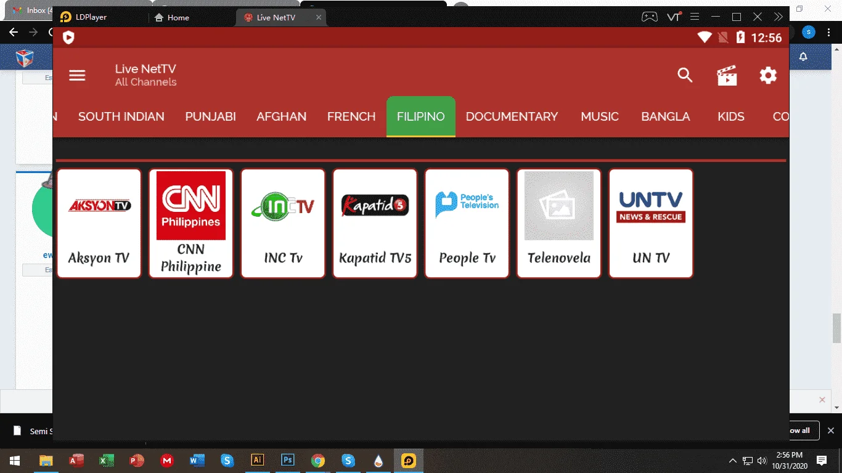
Task: Click the Chrome page vertical scrollbar
Action: pyautogui.click(x=836, y=328)
